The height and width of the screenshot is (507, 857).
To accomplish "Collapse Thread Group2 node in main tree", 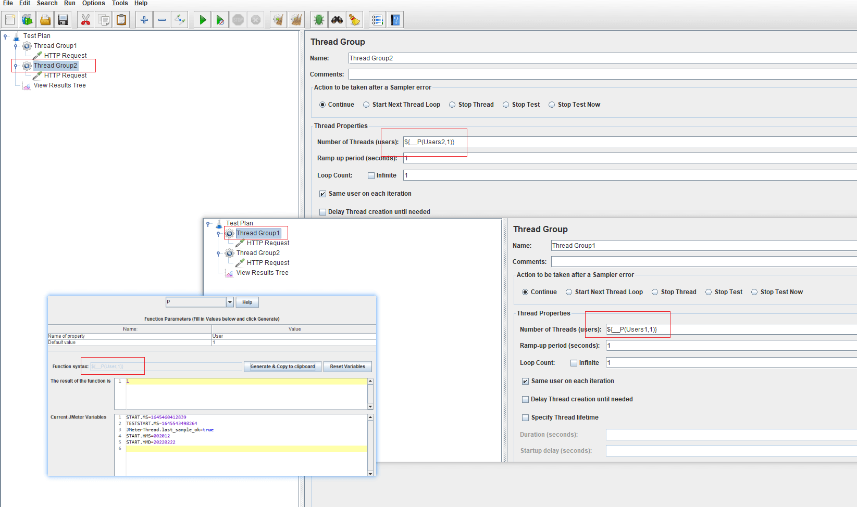I will pos(16,66).
